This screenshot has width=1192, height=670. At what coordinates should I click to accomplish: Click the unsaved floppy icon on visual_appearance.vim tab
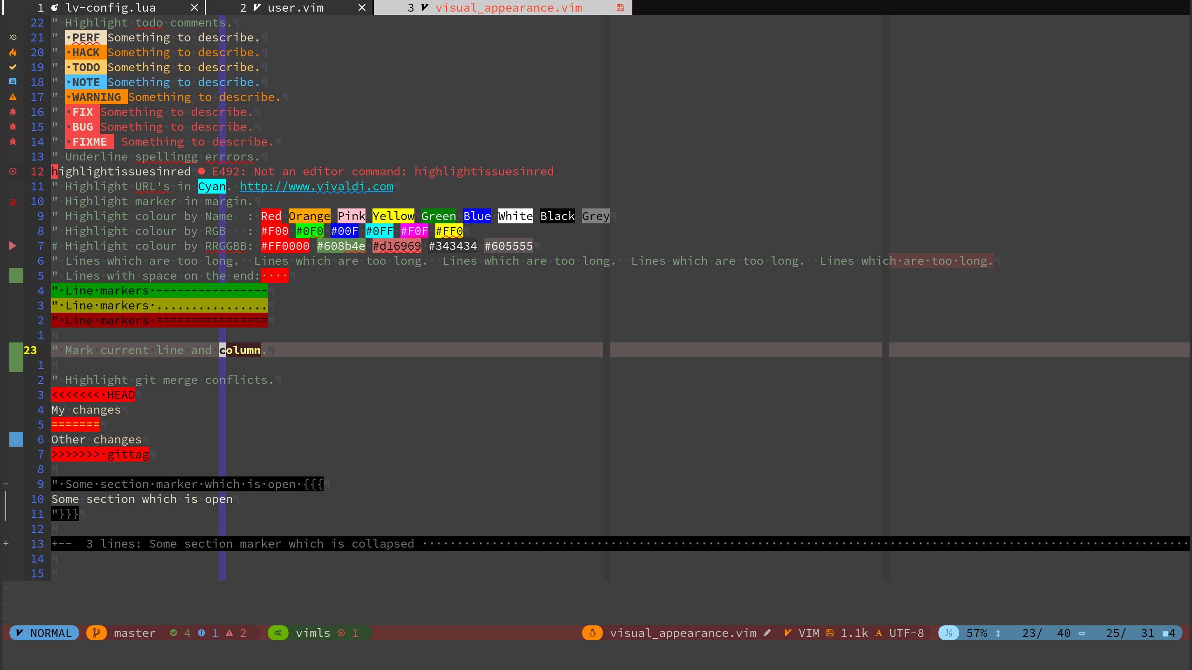(x=620, y=7)
